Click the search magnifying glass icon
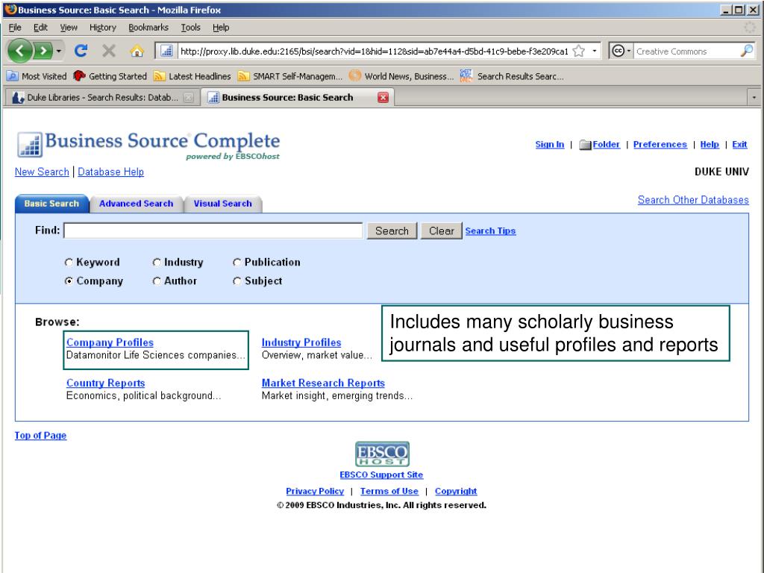The image size is (764, 573). (746, 51)
